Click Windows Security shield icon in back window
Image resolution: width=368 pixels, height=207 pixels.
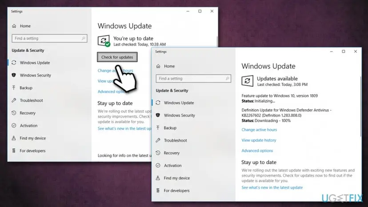[x=14, y=75]
